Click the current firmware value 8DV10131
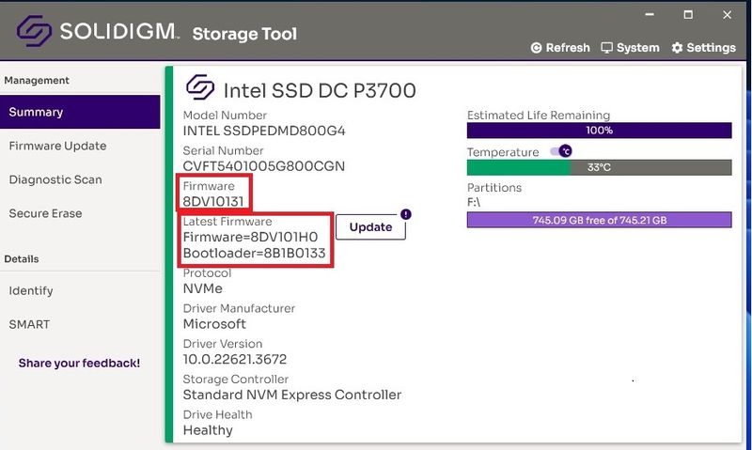The height and width of the screenshot is (450, 752). click(213, 202)
